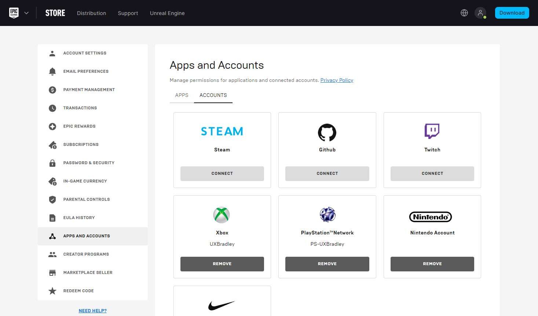Screen dimensions: 538x316
Task: Open Epic Rewards in the sidebar
Action: [93, 127]
